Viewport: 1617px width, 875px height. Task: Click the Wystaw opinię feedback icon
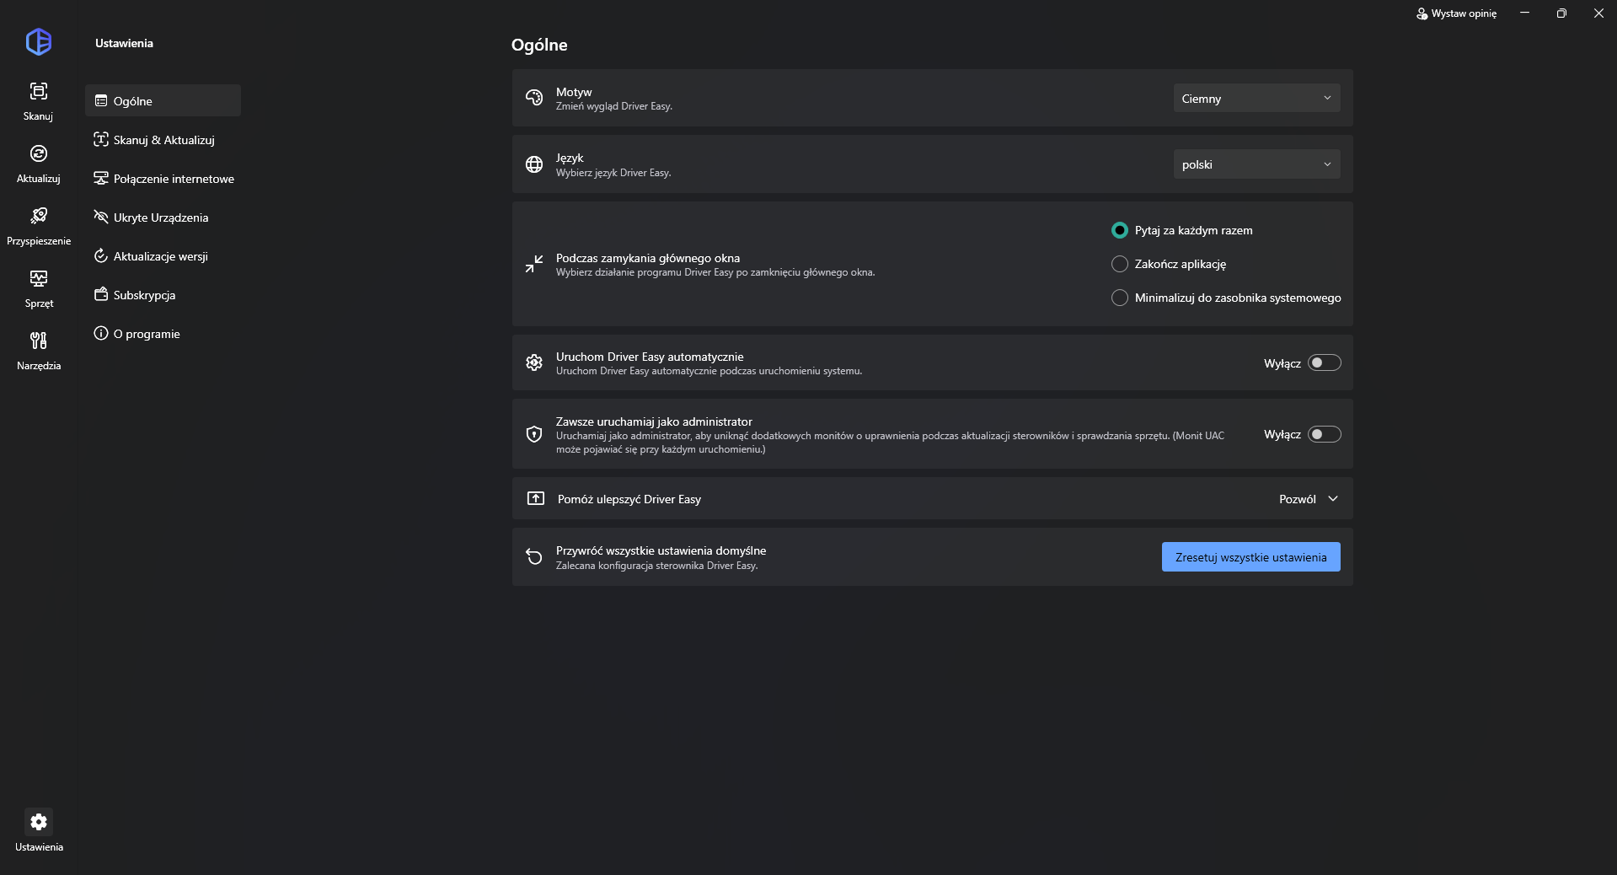pyautogui.click(x=1422, y=13)
